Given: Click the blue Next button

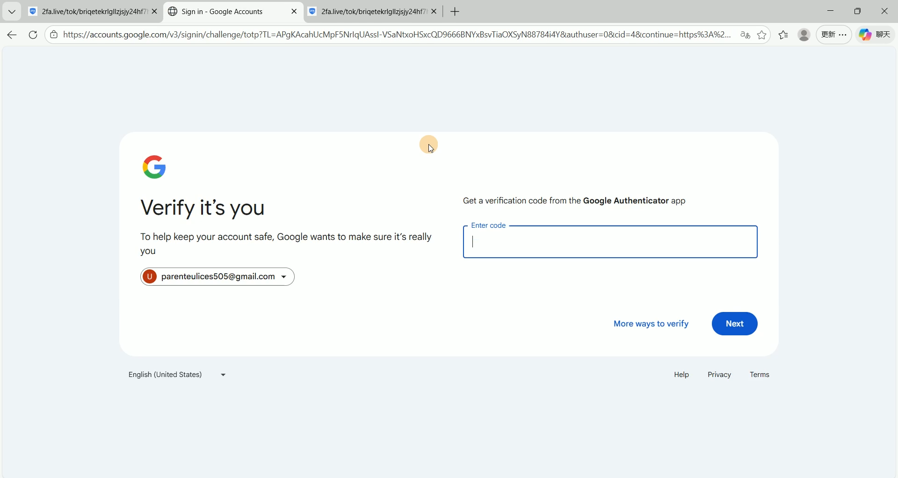Looking at the screenshot, I should point(734,324).
